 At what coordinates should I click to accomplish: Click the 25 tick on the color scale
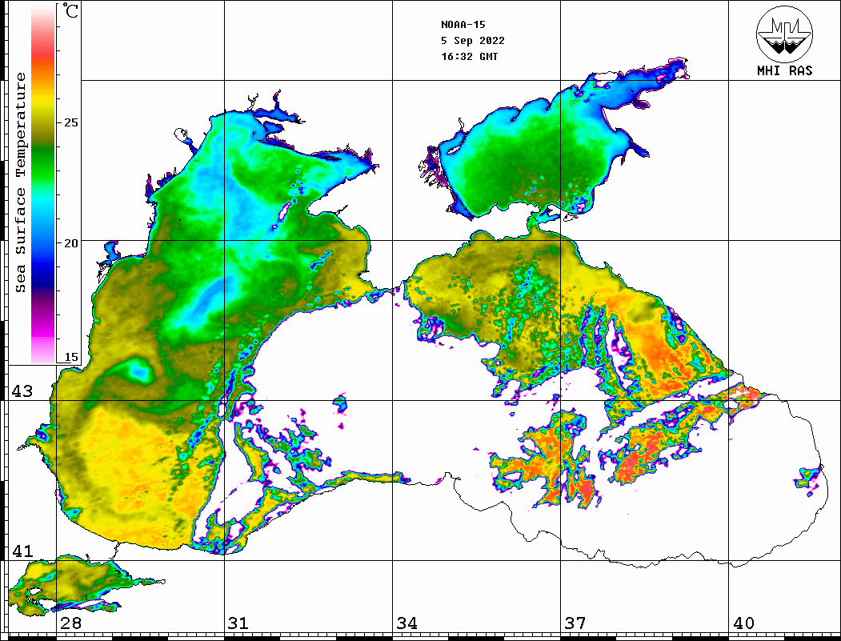70,122
